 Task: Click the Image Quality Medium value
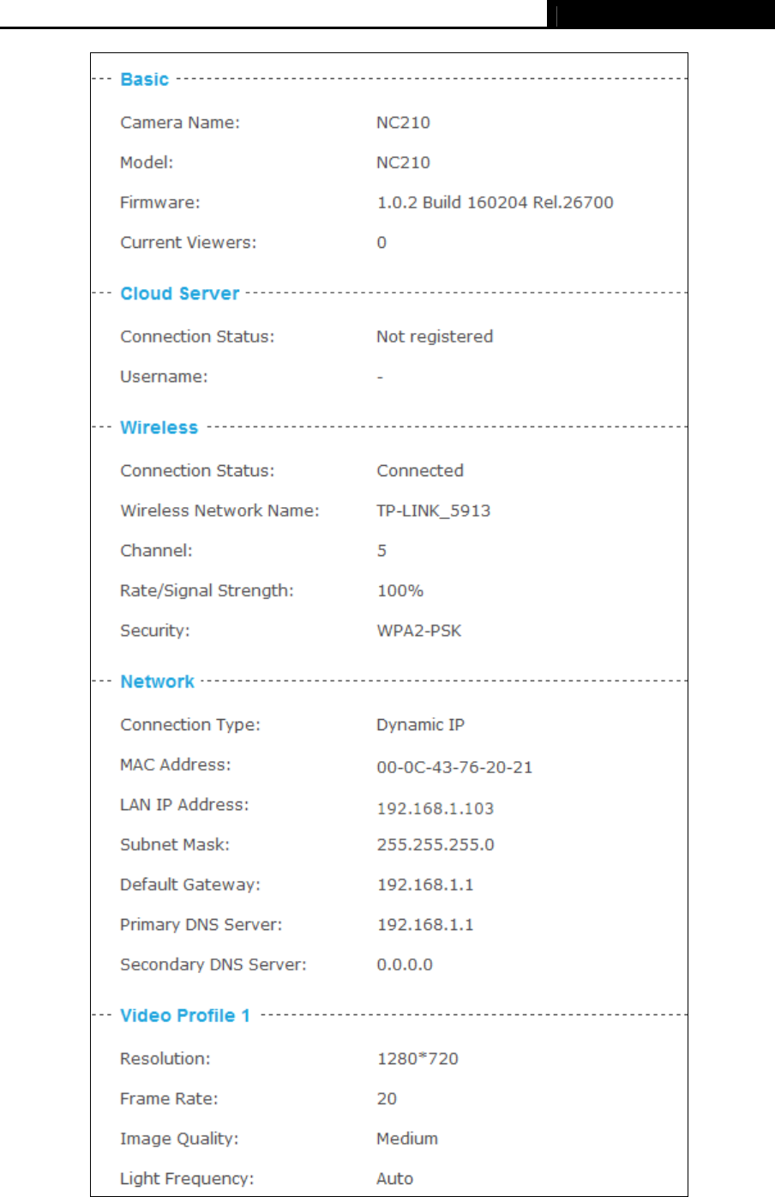click(407, 1139)
